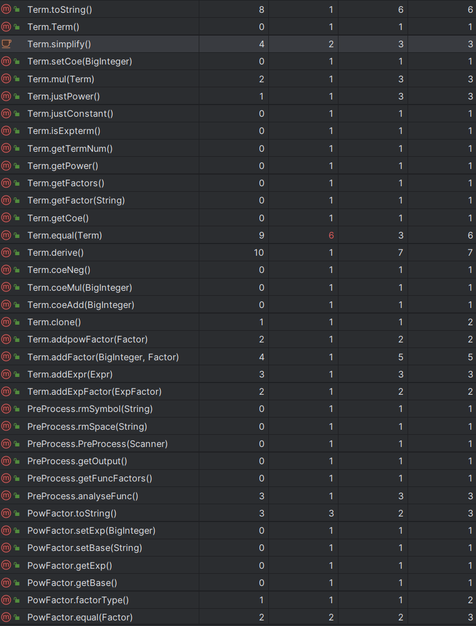Select PreProcess.rmSymbol(String) method row
The width and height of the screenshot is (476, 626).
tap(238, 409)
